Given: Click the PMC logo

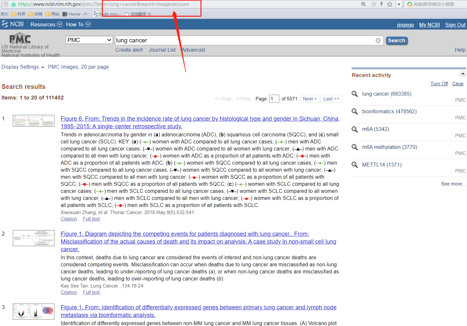Looking at the screenshot, I should 20,39.
